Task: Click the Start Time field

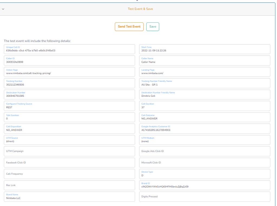Action: coord(204,49)
